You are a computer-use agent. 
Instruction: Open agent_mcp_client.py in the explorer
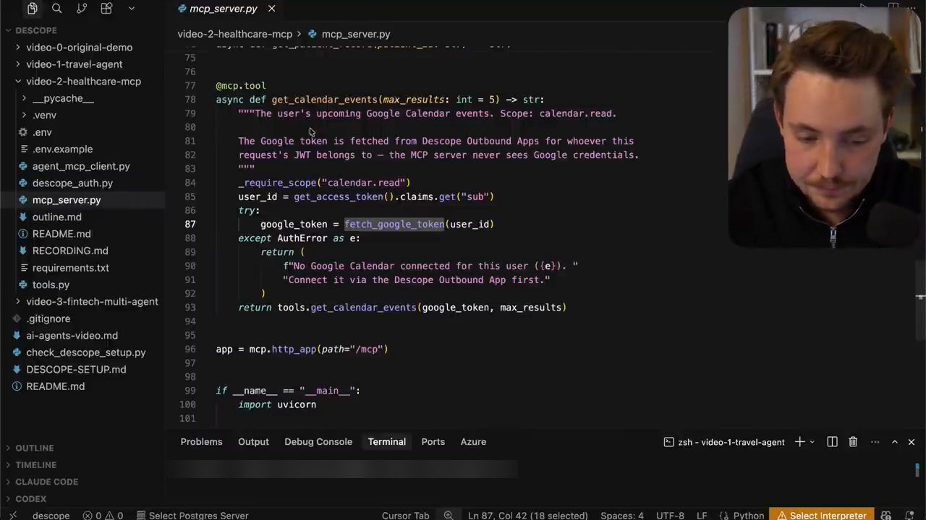click(x=81, y=166)
